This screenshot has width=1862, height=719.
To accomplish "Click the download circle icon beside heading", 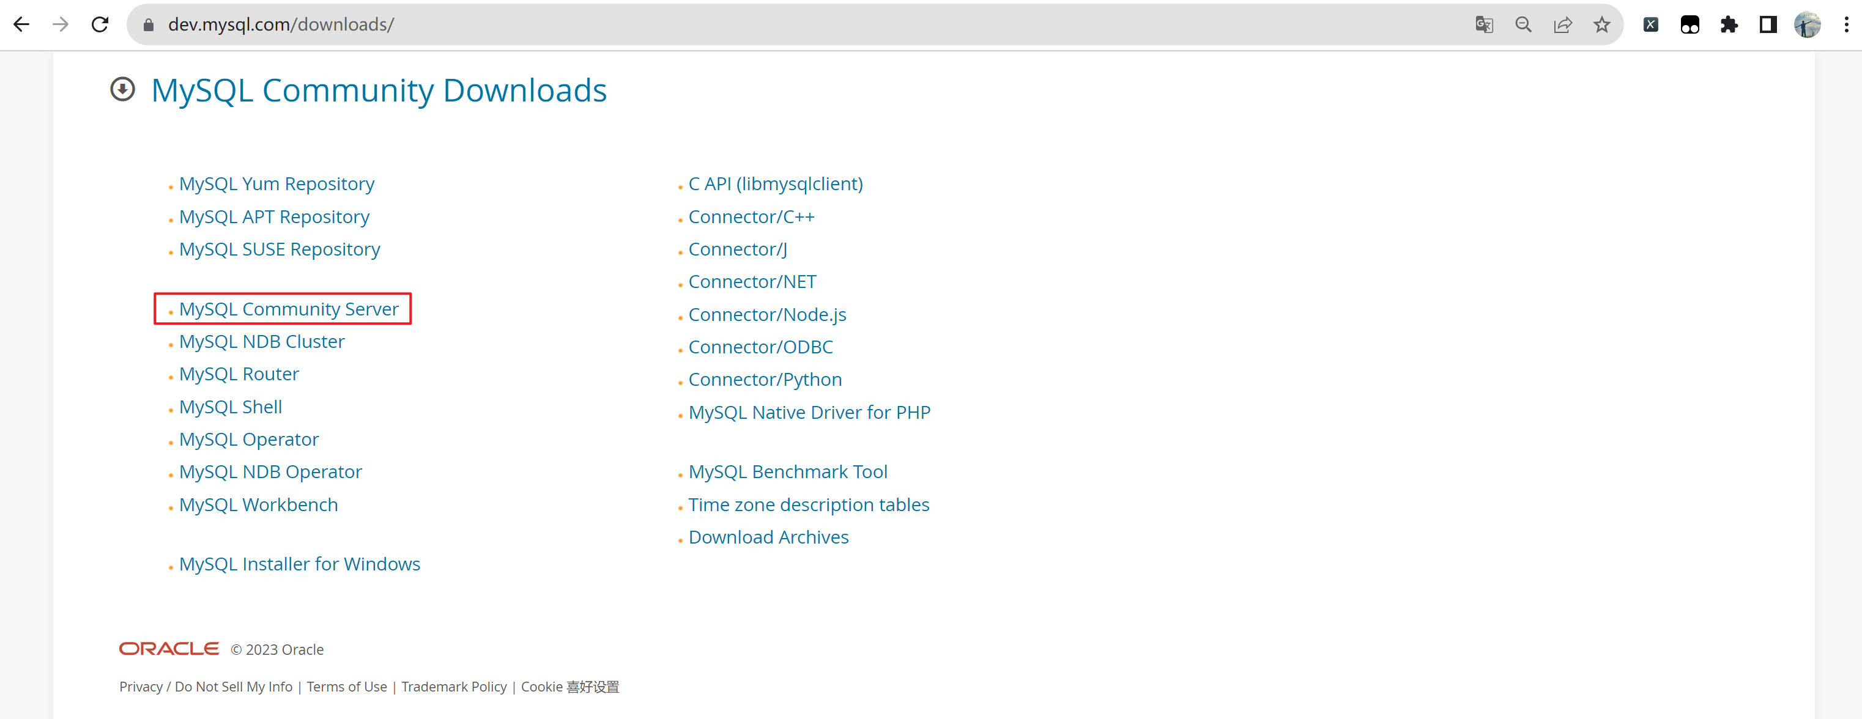I will click(122, 90).
